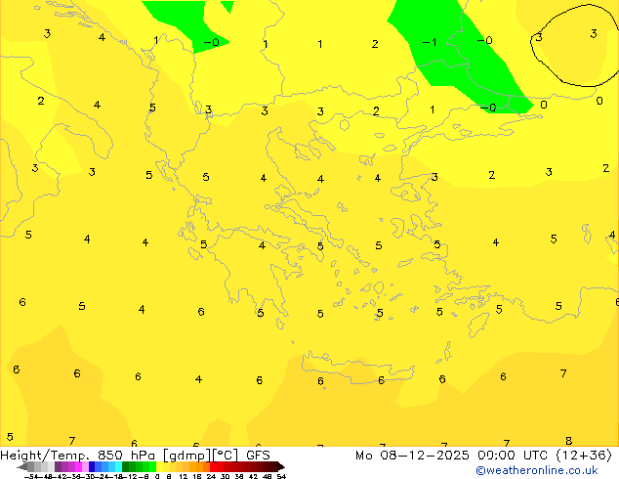Viewport: 619px width, 479px height.
Task: Select the bright red legend color swatch
Action: pyautogui.click(x=213, y=466)
